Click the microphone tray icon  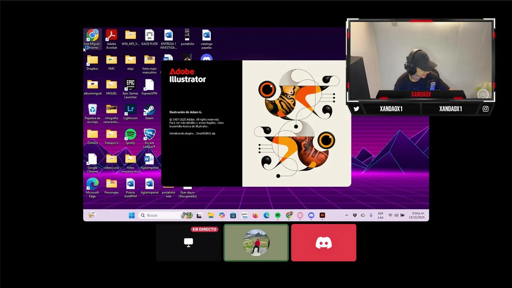(371, 215)
